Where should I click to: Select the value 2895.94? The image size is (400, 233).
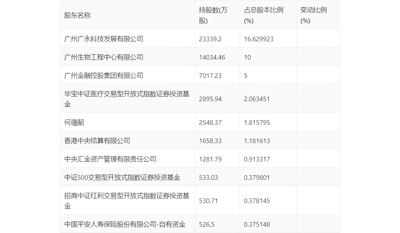pos(210,99)
